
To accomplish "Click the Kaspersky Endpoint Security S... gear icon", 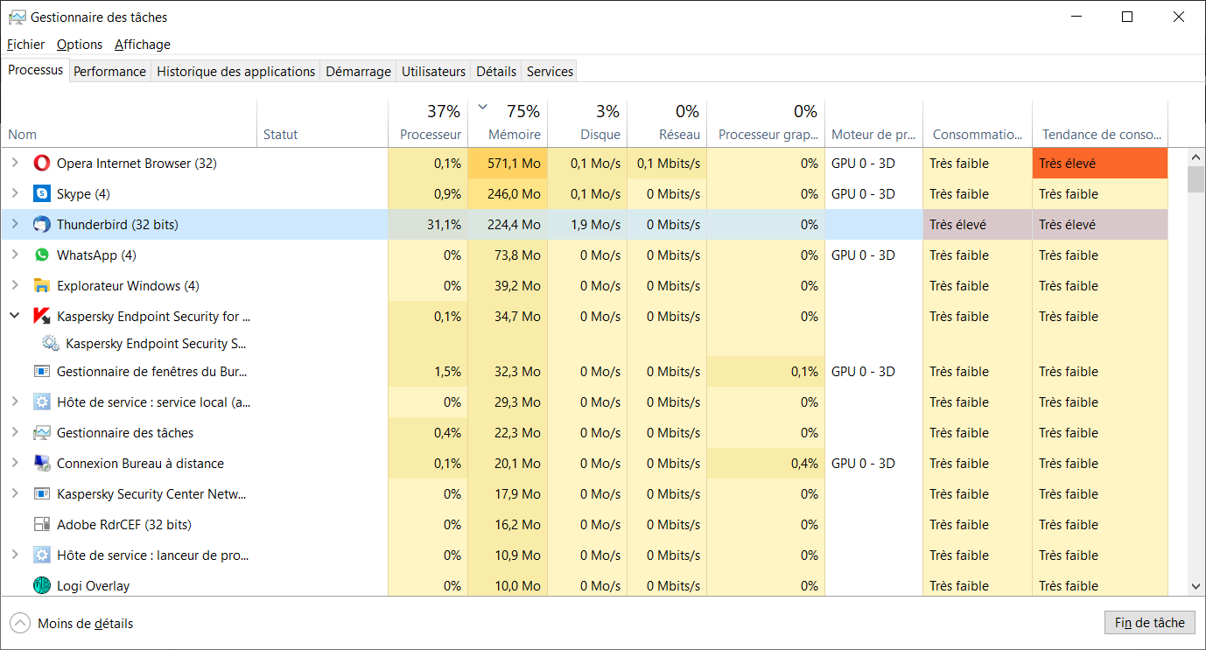I will point(51,344).
